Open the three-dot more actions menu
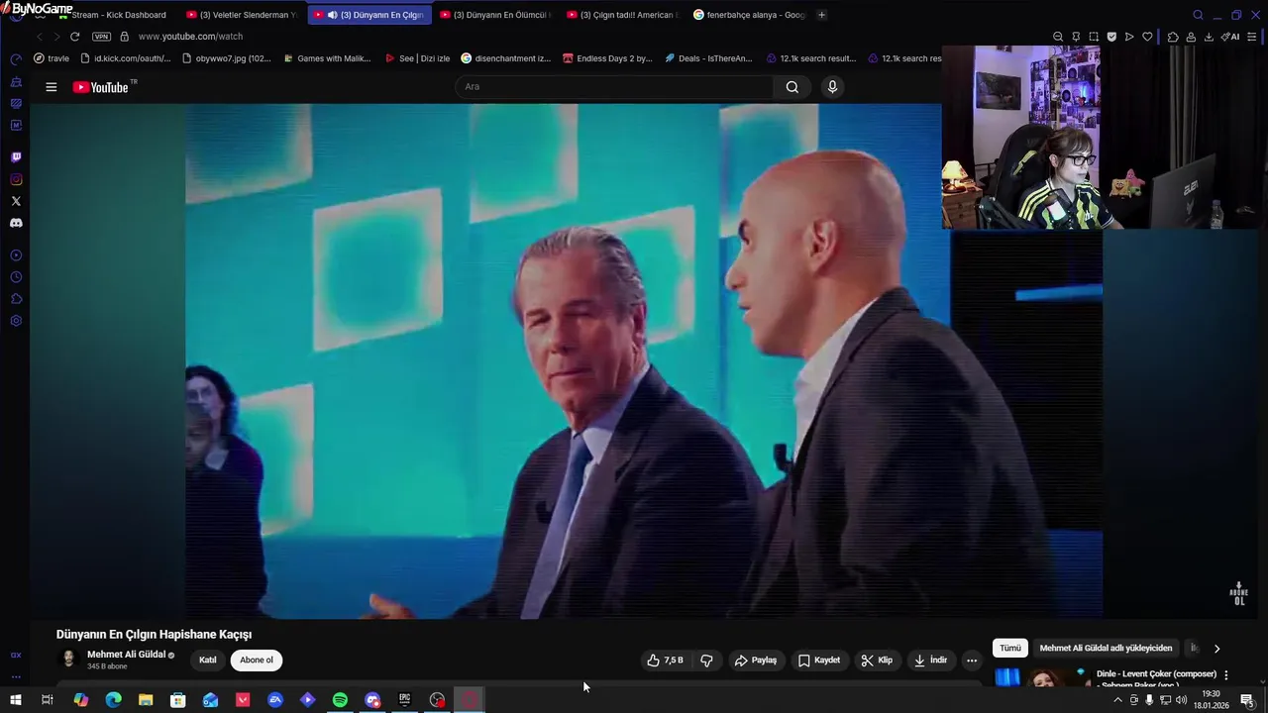This screenshot has height=713, width=1268. coord(972,661)
